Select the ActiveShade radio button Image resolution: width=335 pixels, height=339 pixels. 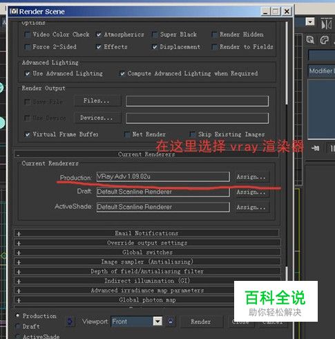(x=17, y=336)
